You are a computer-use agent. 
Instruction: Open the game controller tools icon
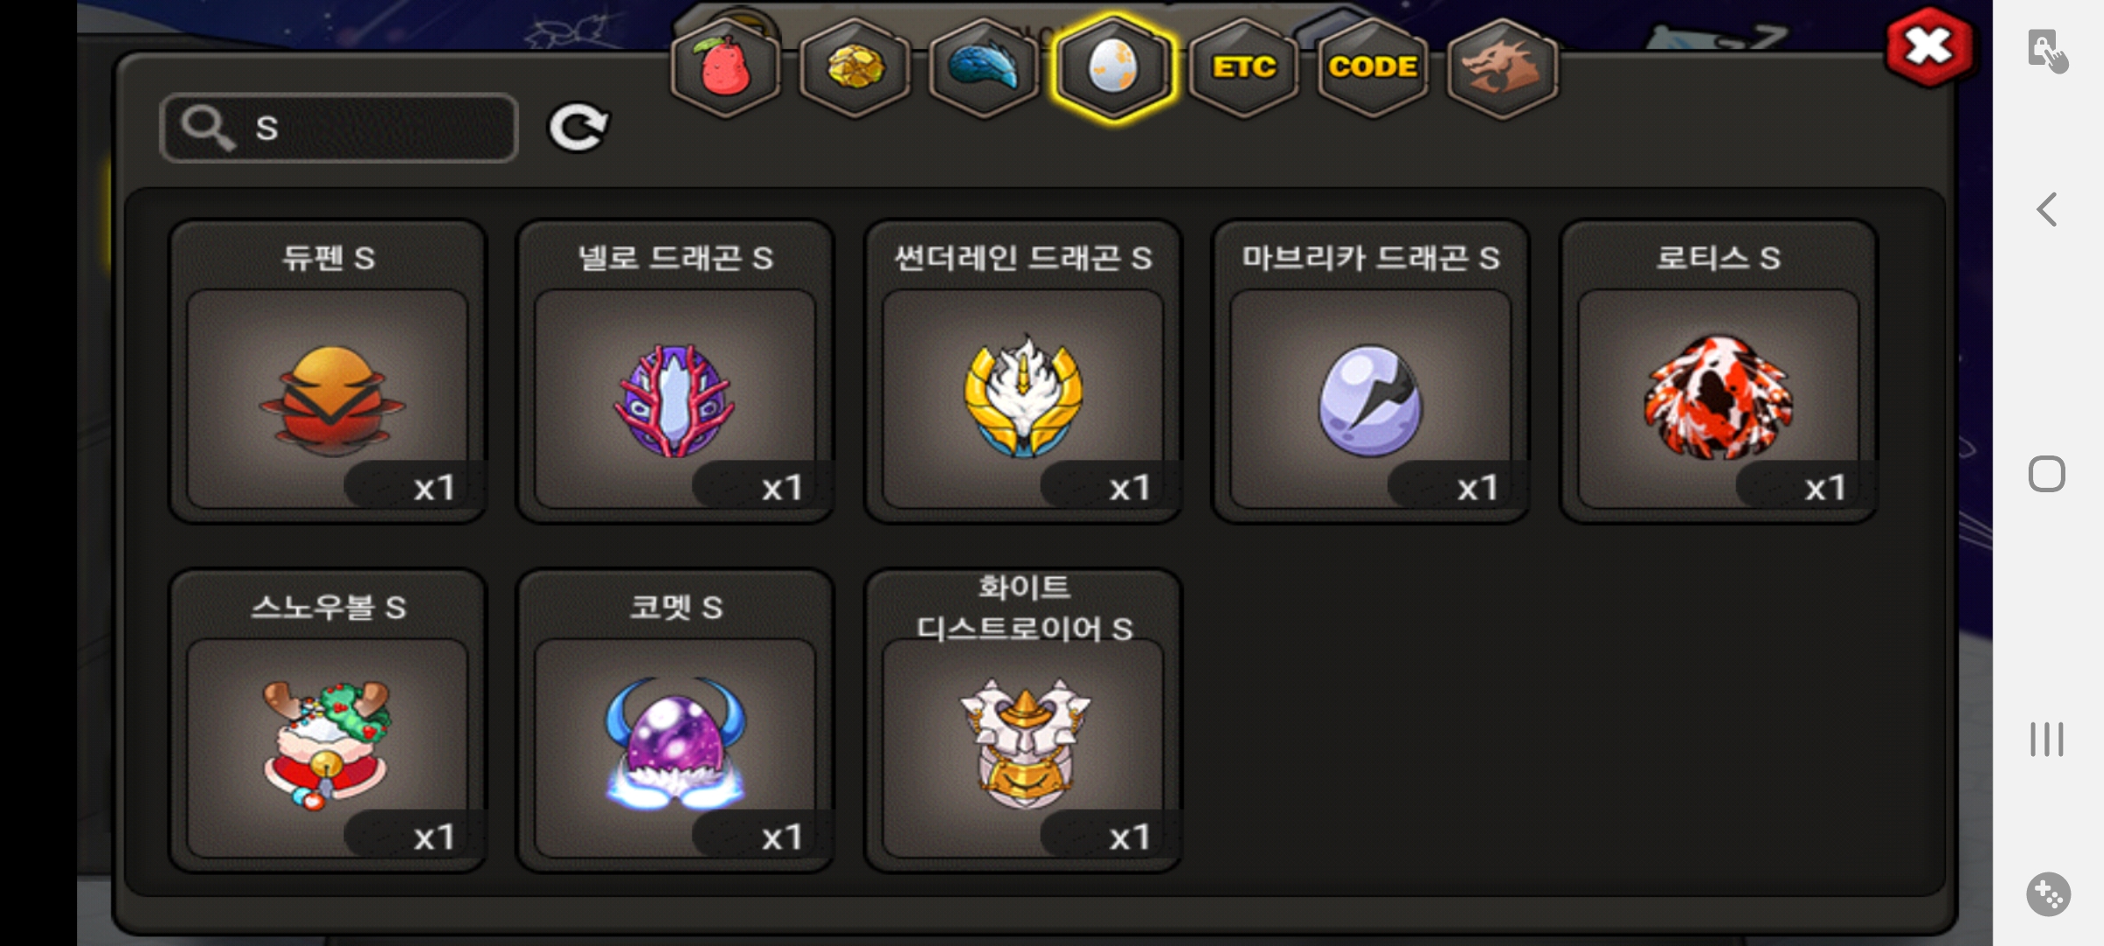[x=2048, y=894]
